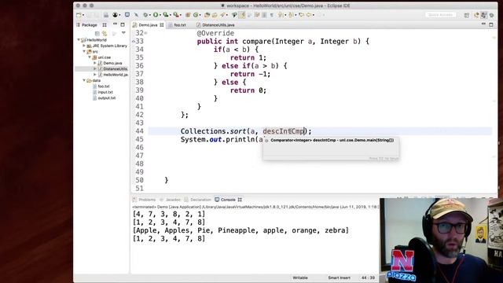Open the Declaration tab
The image size is (503, 283).
(200, 200)
